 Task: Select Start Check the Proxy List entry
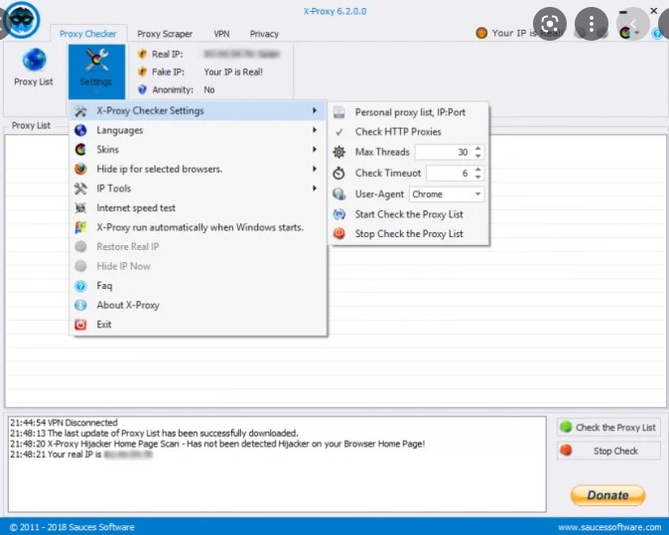(410, 214)
